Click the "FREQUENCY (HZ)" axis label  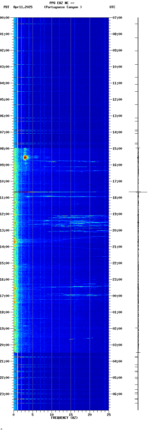click(x=64, y=418)
